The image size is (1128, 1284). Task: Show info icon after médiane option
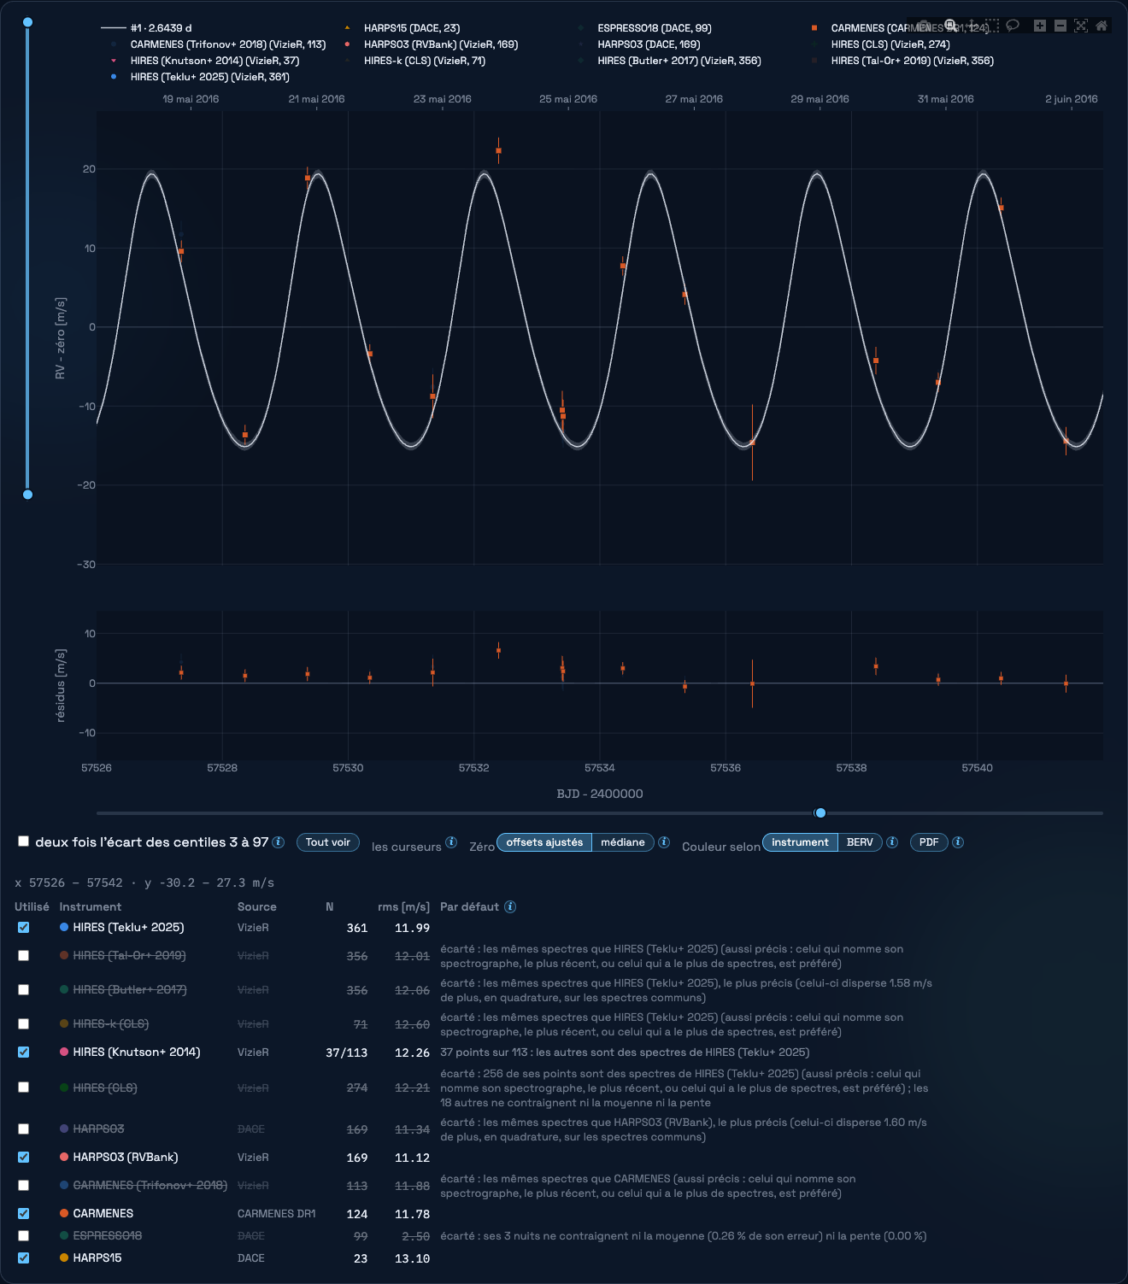664,842
